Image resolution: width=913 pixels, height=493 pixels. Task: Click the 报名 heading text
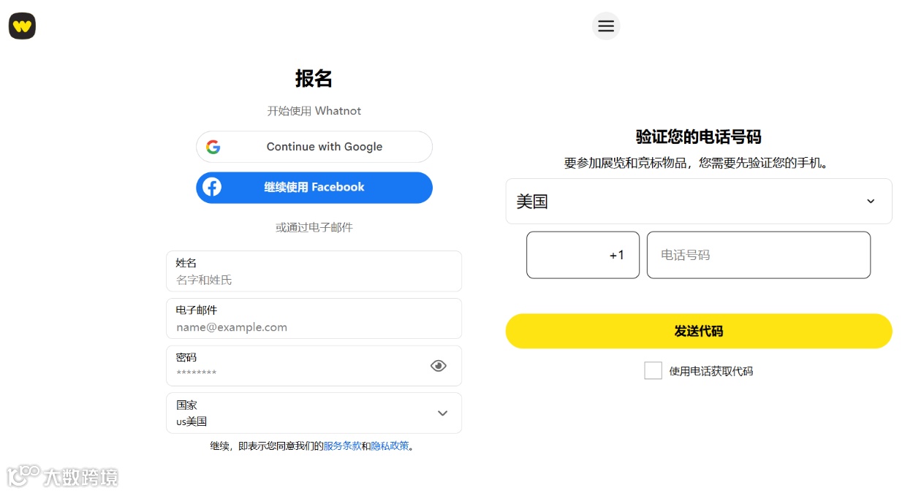[x=314, y=79]
